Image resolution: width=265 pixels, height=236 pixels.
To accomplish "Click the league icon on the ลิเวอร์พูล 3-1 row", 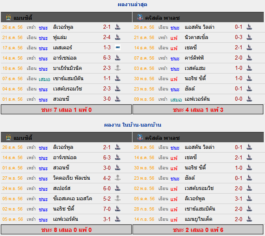I will [249, 199].
